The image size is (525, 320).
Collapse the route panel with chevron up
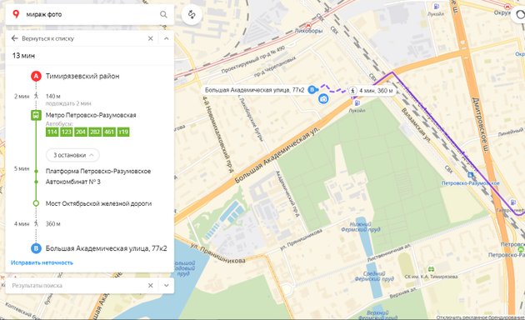pyautogui.click(x=167, y=38)
